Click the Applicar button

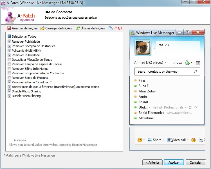[x=174, y=162]
